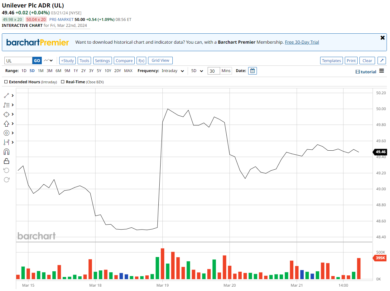390x291 pixels.
Task: Click the Unilever Plc ADR (UL) heading
Action: (x=33, y=6)
